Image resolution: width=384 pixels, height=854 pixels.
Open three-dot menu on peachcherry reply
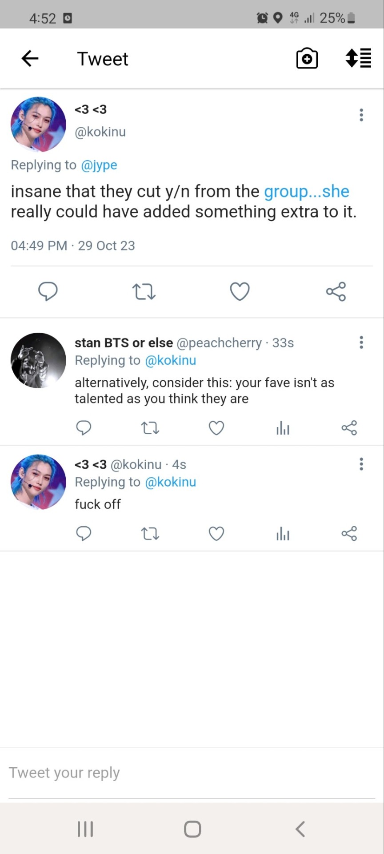pos(361,342)
